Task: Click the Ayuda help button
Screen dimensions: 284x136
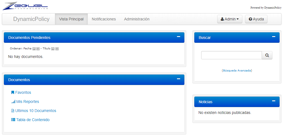Action: coord(256,19)
